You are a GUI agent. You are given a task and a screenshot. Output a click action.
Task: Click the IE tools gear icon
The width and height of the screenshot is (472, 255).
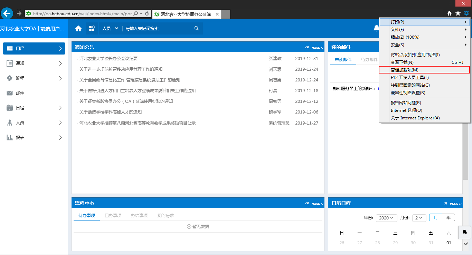[x=466, y=13]
